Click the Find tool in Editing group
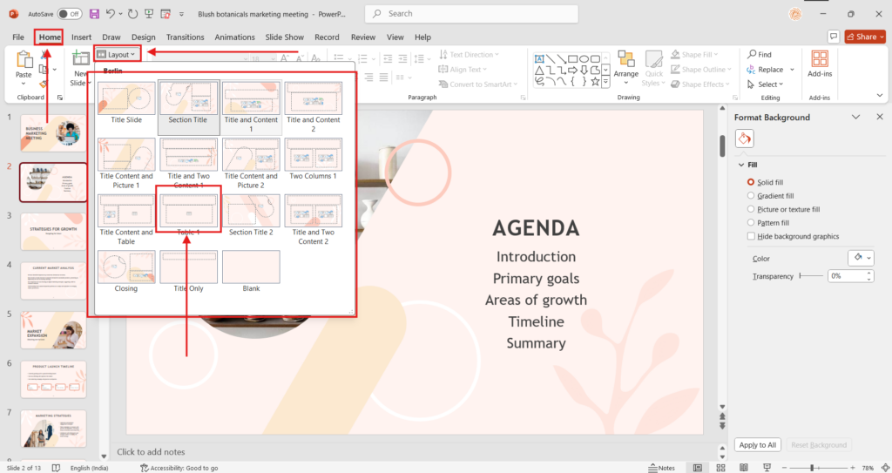This screenshot has width=892, height=473. (x=758, y=54)
